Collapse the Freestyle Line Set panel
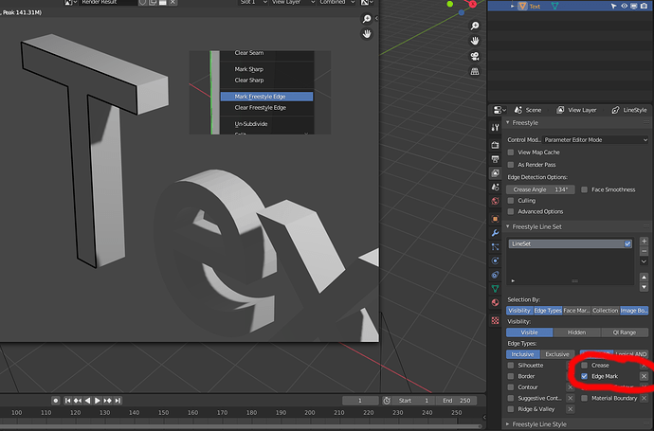This screenshot has height=431, width=654. click(508, 226)
